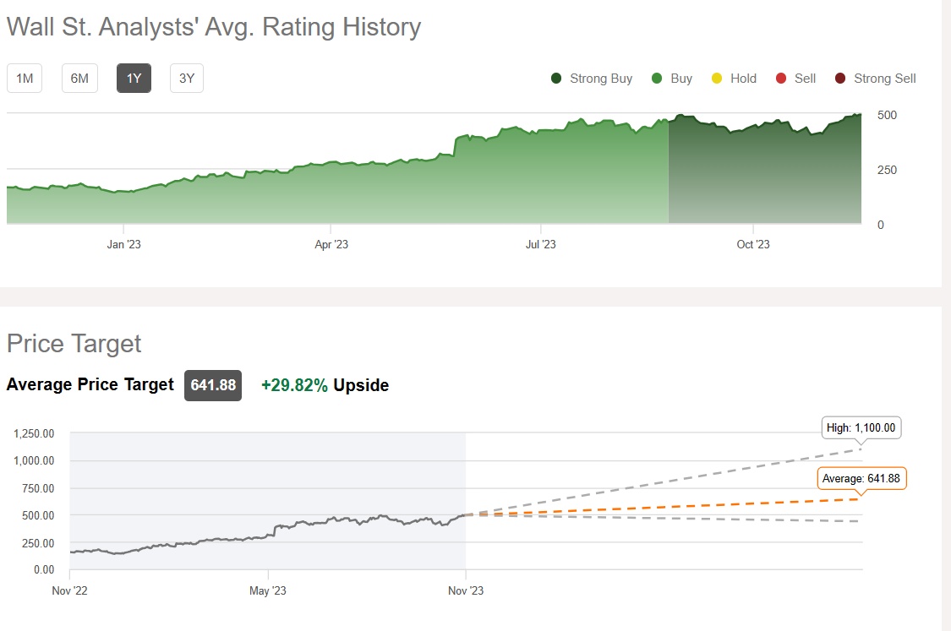Select the 1M time range button
The width and height of the screenshot is (951, 631).
point(25,79)
